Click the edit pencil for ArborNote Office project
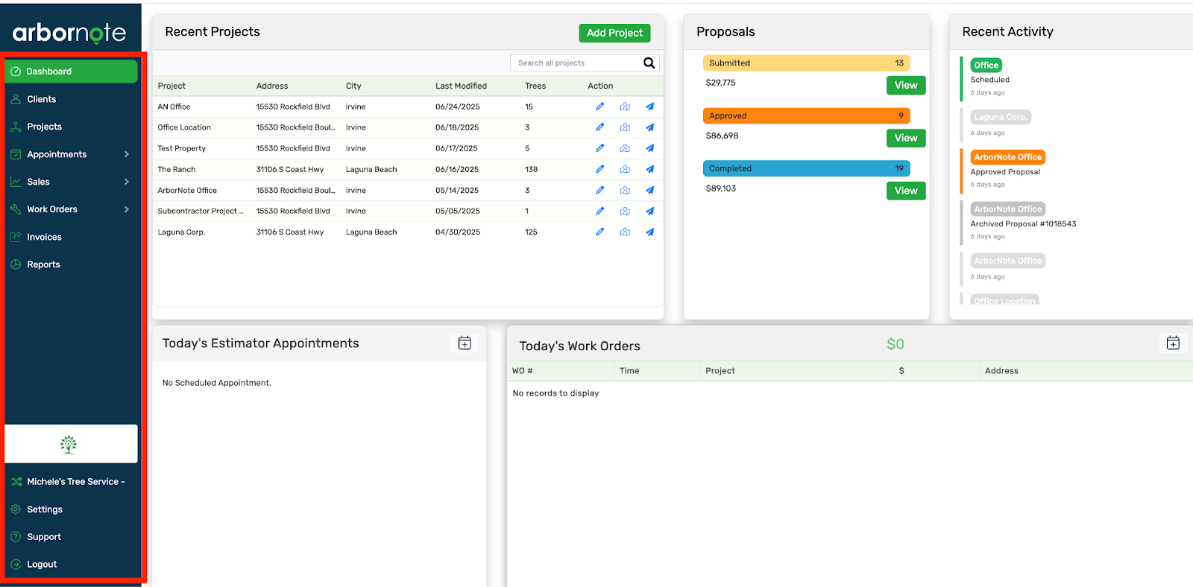This screenshot has height=587, width=1193. [599, 190]
